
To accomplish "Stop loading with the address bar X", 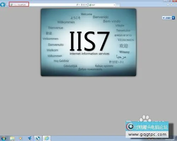I will click(x=86, y=5).
